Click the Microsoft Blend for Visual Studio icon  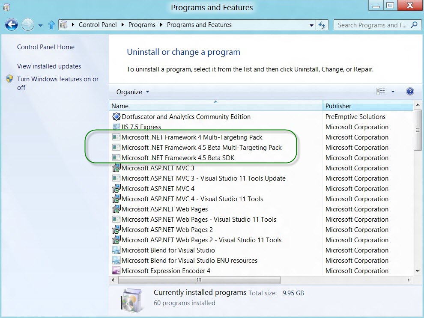pyautogui.click(x=116, y=250)
